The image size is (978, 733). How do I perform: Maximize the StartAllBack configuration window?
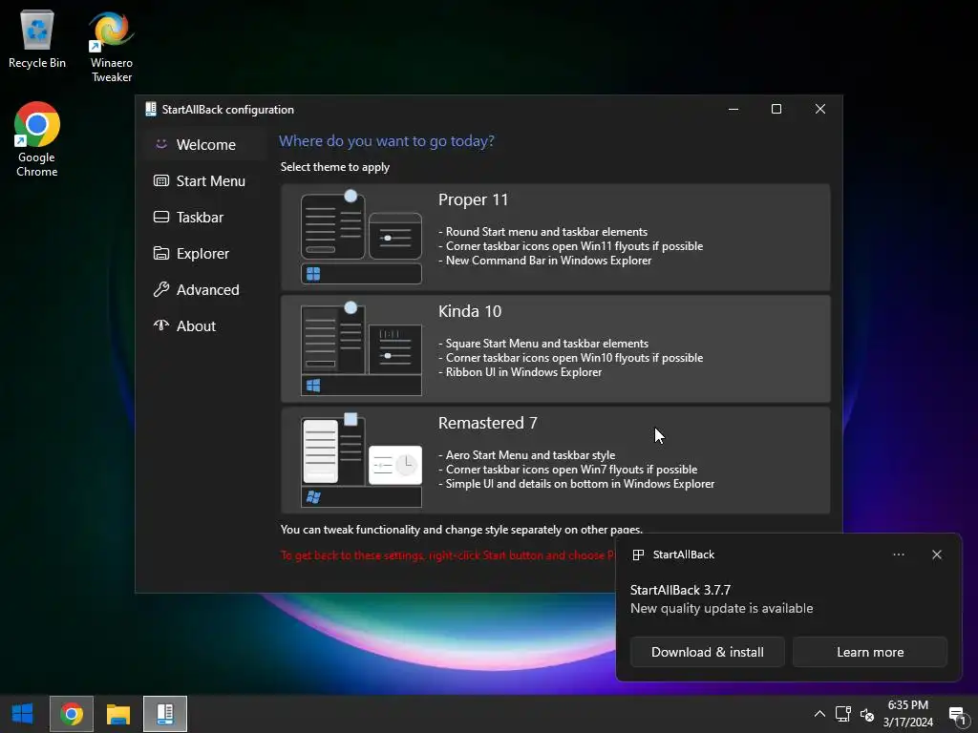(776, 109)
